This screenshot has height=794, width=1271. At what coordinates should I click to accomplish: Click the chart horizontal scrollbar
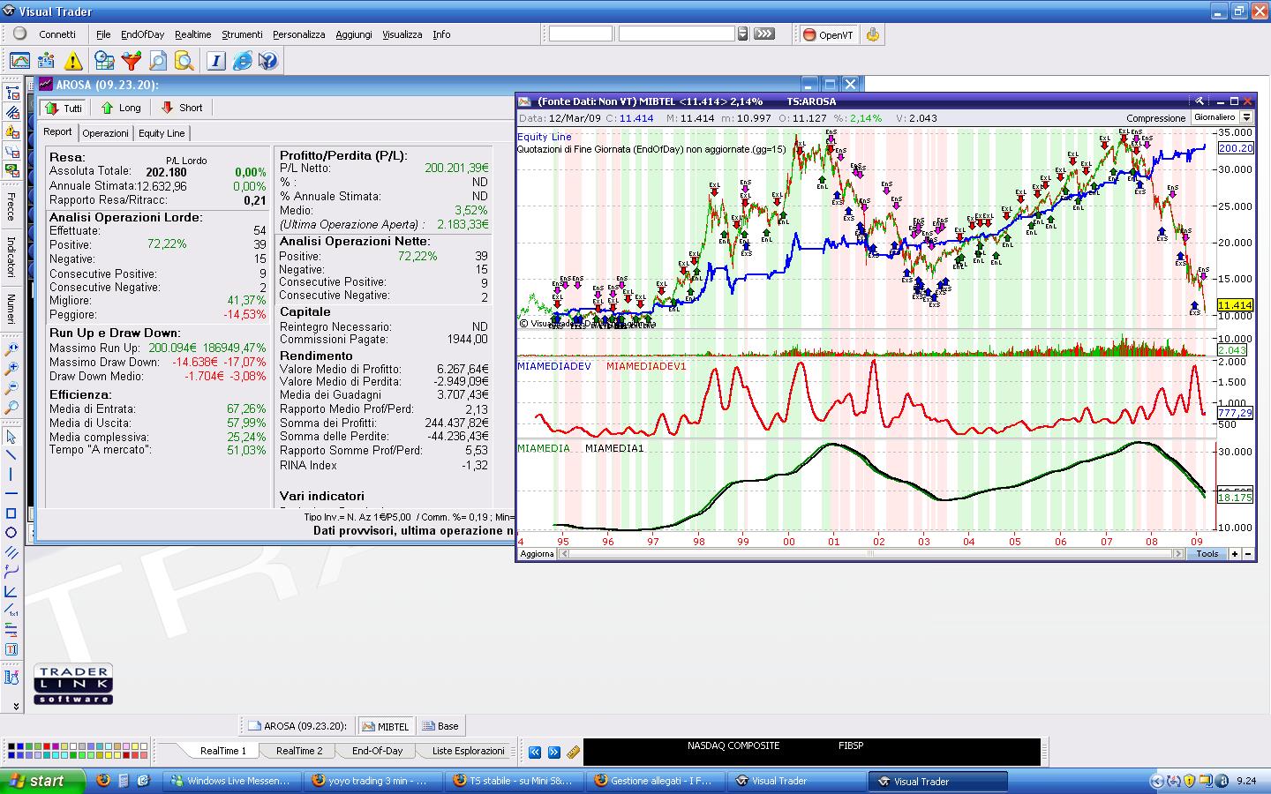[870, 554]
